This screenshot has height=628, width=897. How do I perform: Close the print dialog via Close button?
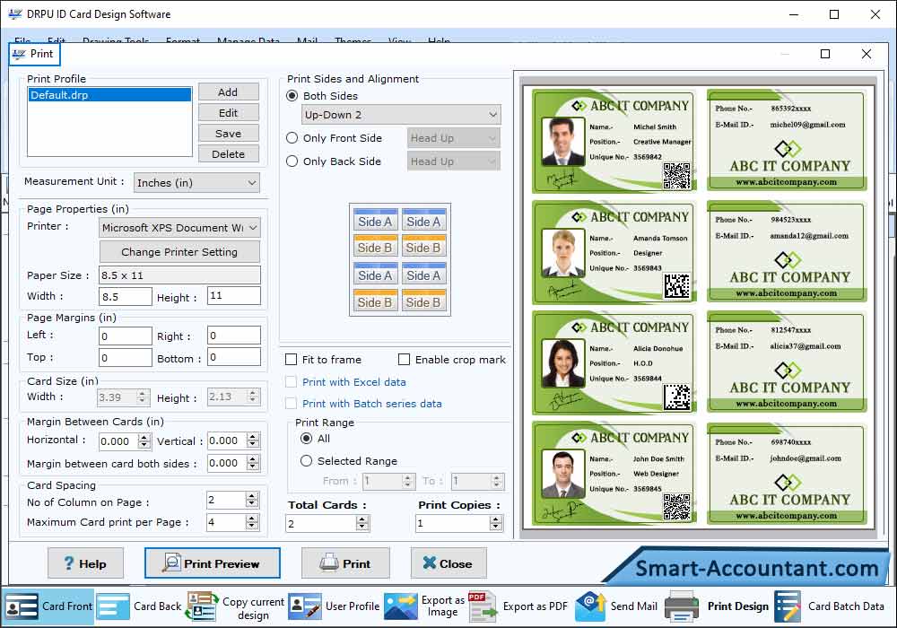[x=448, y=563]
